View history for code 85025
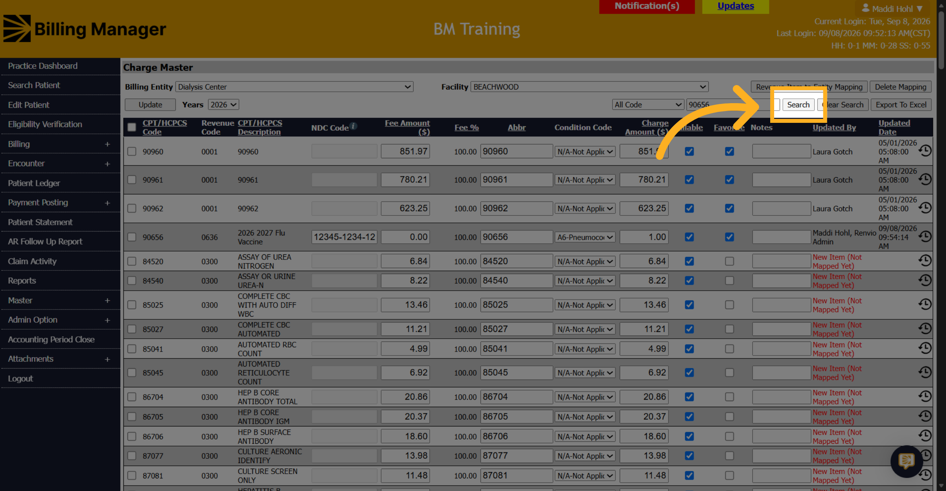This screenshot has width=946, height=491. tap(925, 304)
